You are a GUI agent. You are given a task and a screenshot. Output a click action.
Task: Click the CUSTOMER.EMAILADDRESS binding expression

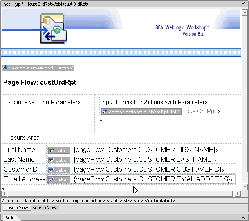point(152,179)
